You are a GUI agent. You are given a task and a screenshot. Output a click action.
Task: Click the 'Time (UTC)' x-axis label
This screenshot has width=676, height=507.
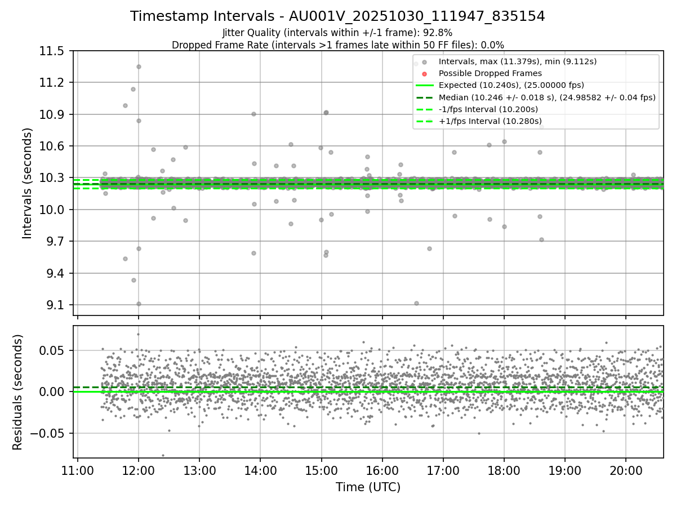(368, 487)
